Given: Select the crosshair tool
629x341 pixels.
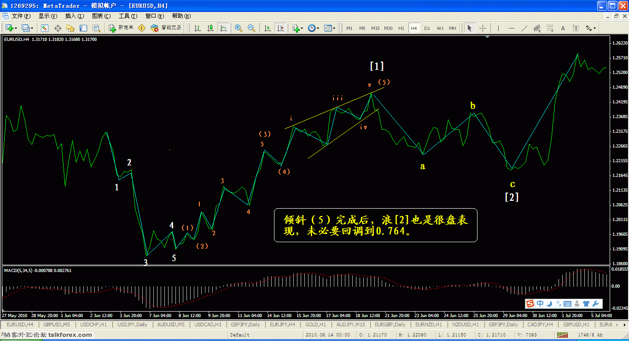Looking at the screenshot, I should pyautogui.click(x=483, y=28).
